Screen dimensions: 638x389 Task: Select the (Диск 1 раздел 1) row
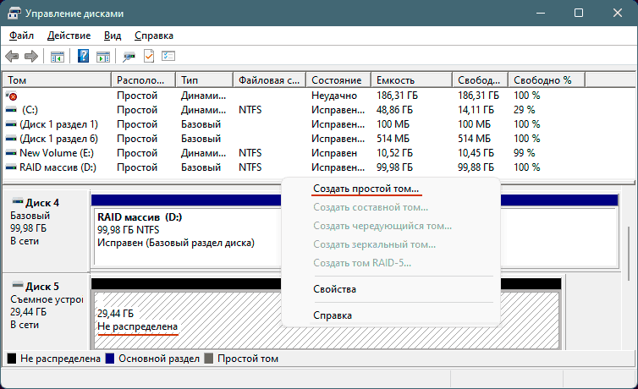(58, 124)
